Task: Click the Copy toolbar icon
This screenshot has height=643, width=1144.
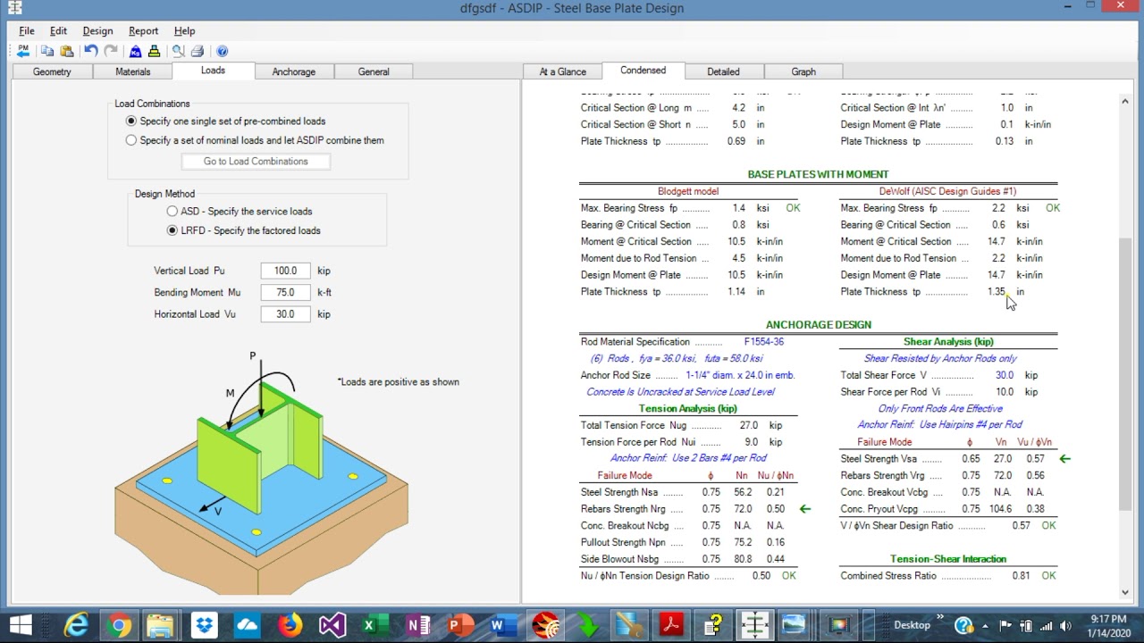Action: [47, 51]
